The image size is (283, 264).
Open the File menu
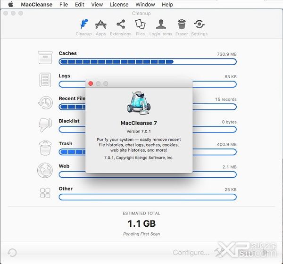pyautogui.click(x=64, y=5)
